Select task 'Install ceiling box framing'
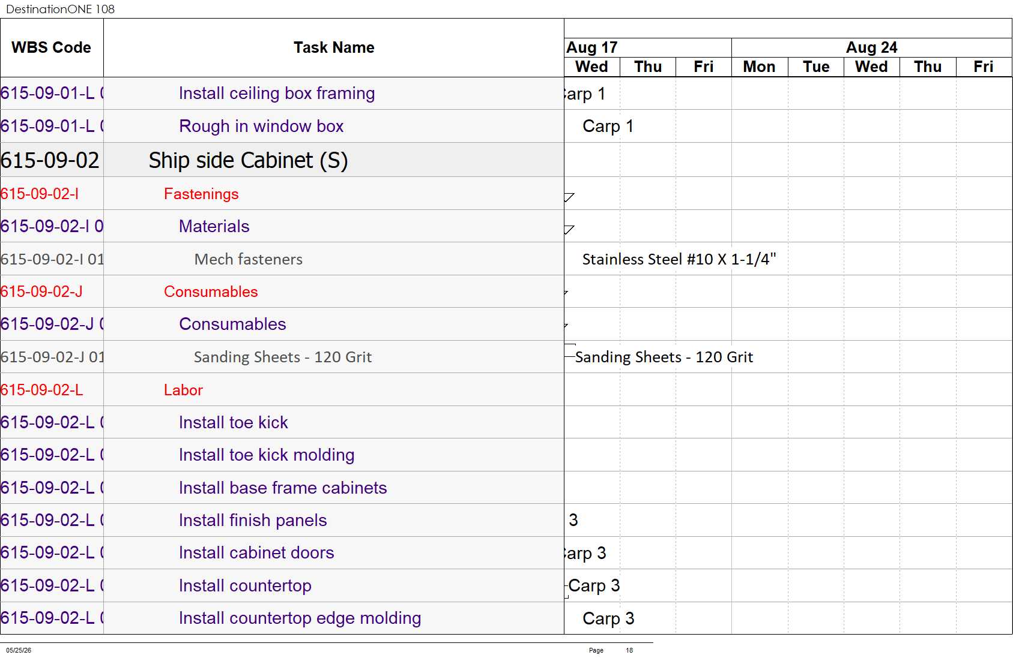The height and width of the screenshot is (658, 1013). coord(277,94)
